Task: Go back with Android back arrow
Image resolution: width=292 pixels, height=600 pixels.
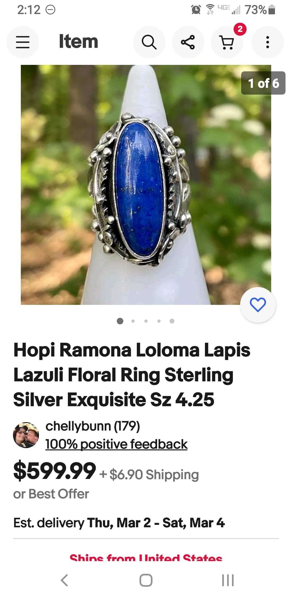Action: pos(64,580)
